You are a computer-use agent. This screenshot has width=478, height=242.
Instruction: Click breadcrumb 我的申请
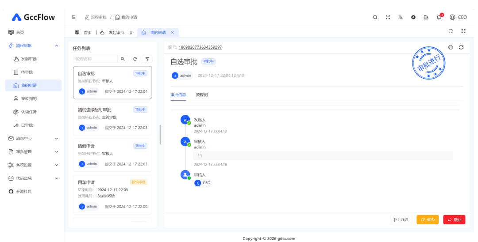tap(126, 17)
